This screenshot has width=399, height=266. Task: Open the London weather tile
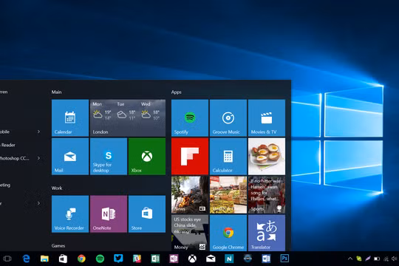[128, 118]
